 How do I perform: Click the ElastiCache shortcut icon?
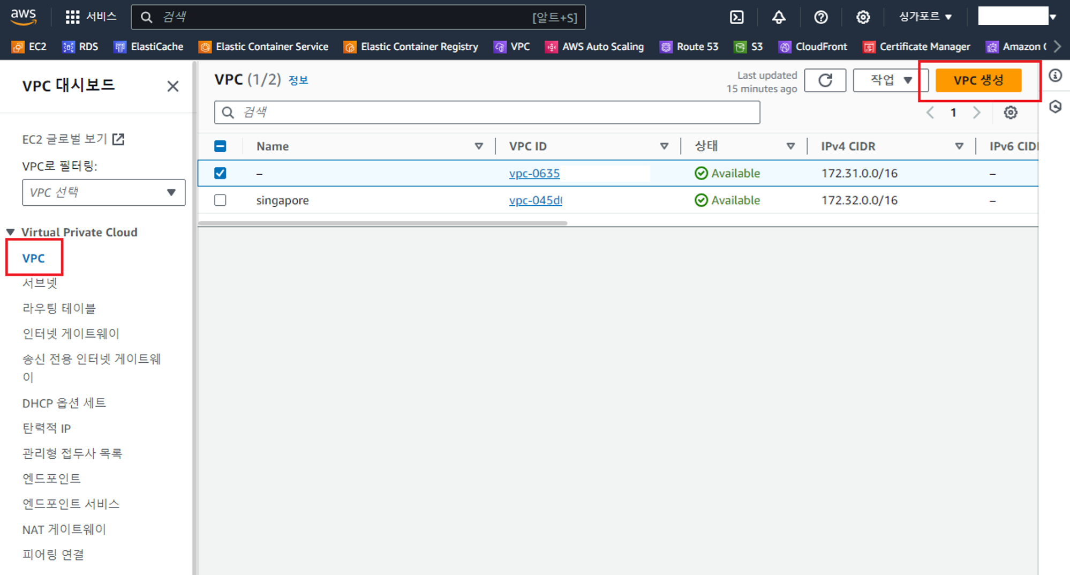tap(120, 47)
